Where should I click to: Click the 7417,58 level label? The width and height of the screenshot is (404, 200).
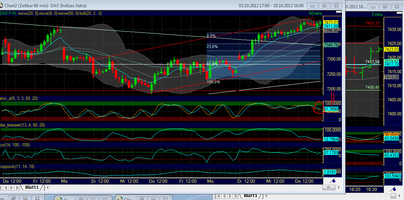[x=372, y=62]
